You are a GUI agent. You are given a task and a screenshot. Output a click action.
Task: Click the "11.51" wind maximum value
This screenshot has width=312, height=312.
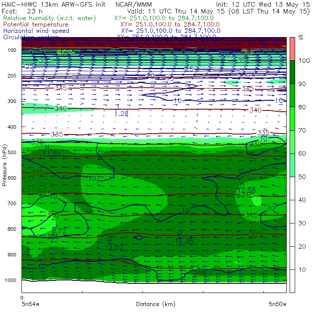pyautogui.click(x=52, y=154)
